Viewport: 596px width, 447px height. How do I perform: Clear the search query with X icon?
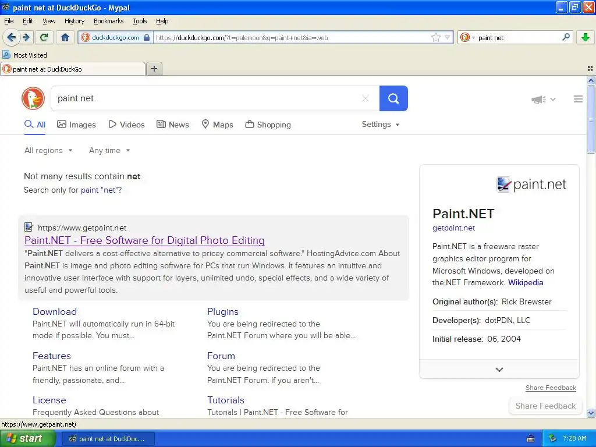366,98
